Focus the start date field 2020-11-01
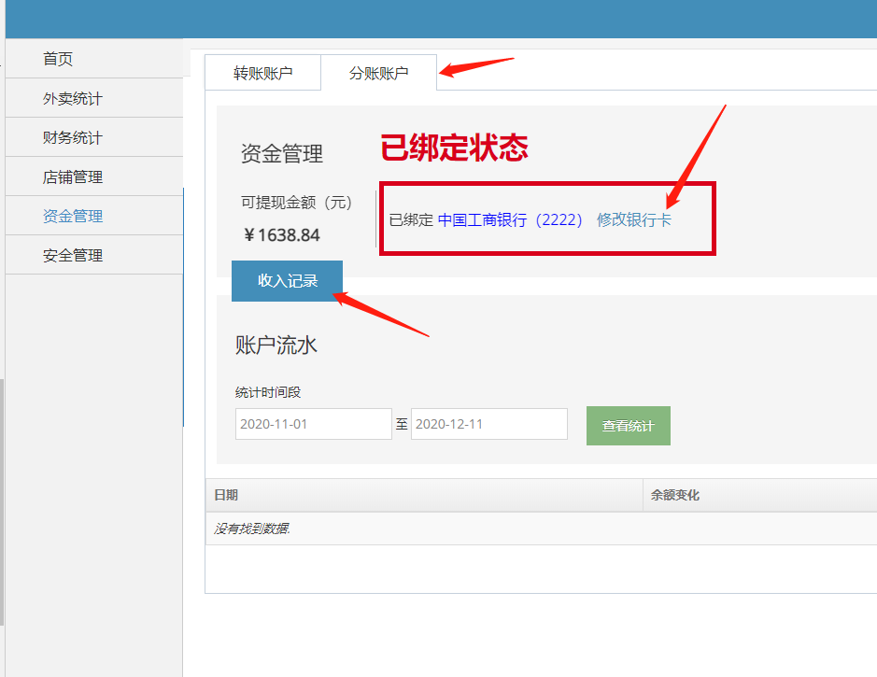 [313, 424]
